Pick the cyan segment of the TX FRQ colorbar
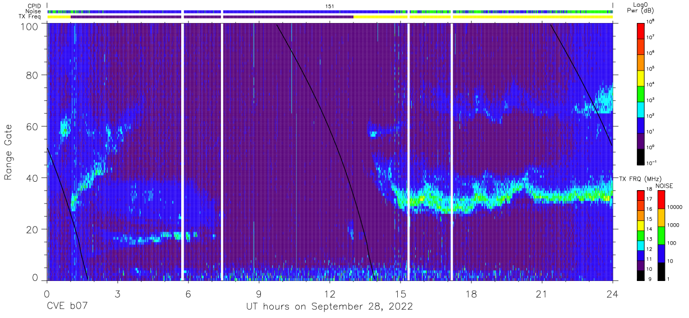 [x=640, y=245]
